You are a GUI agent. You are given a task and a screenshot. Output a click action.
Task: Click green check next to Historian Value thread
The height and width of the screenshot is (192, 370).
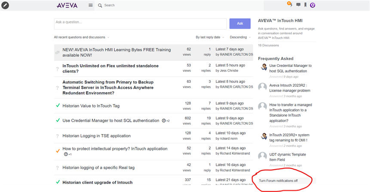58,105
